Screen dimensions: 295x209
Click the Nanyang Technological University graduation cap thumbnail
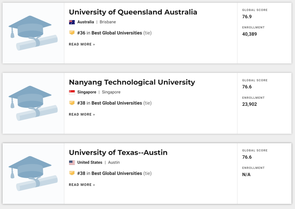coord(33,103)
